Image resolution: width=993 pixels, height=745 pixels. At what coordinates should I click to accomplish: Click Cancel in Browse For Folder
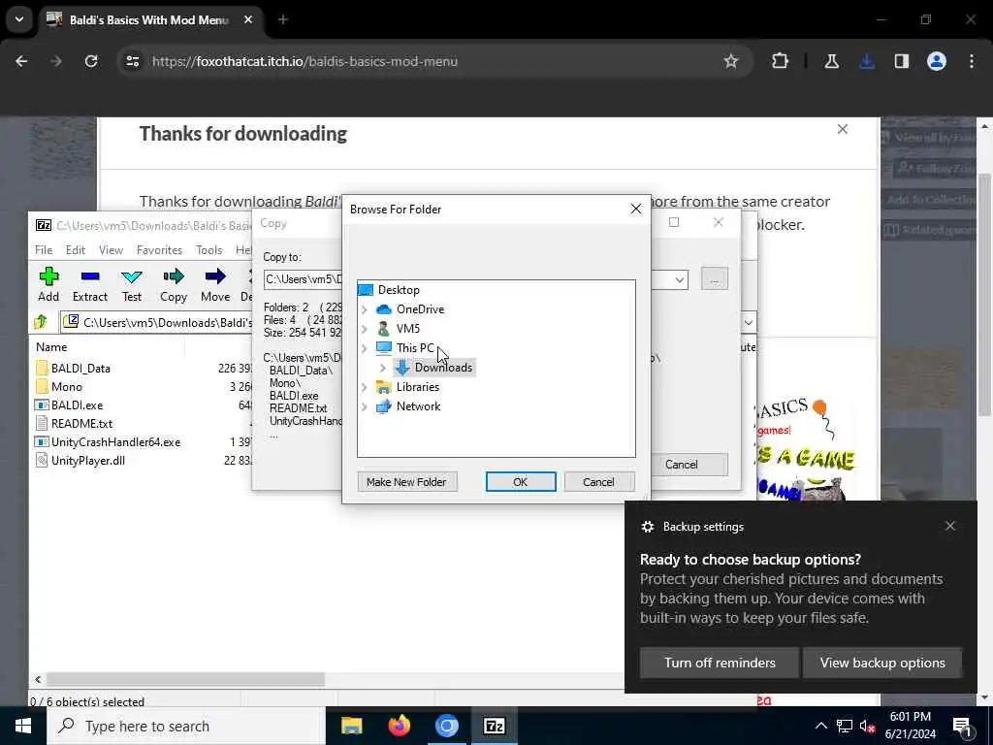[x=598, y=481]
